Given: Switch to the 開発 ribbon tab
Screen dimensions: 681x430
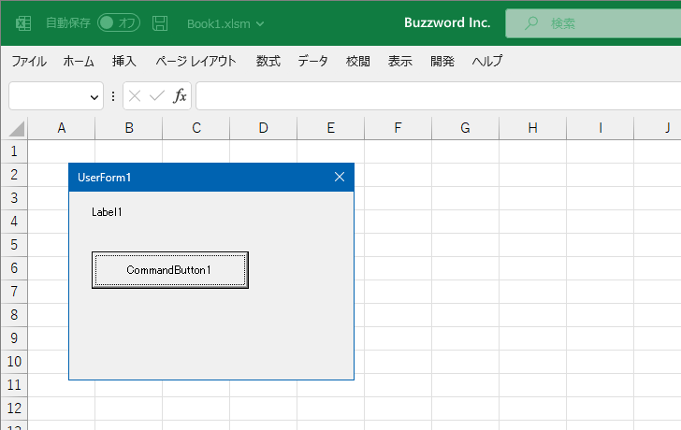Looking at the screenshot, I should (442, 61).
